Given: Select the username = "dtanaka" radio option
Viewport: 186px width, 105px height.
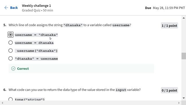Looking at the screenshot, I should 10,35.
